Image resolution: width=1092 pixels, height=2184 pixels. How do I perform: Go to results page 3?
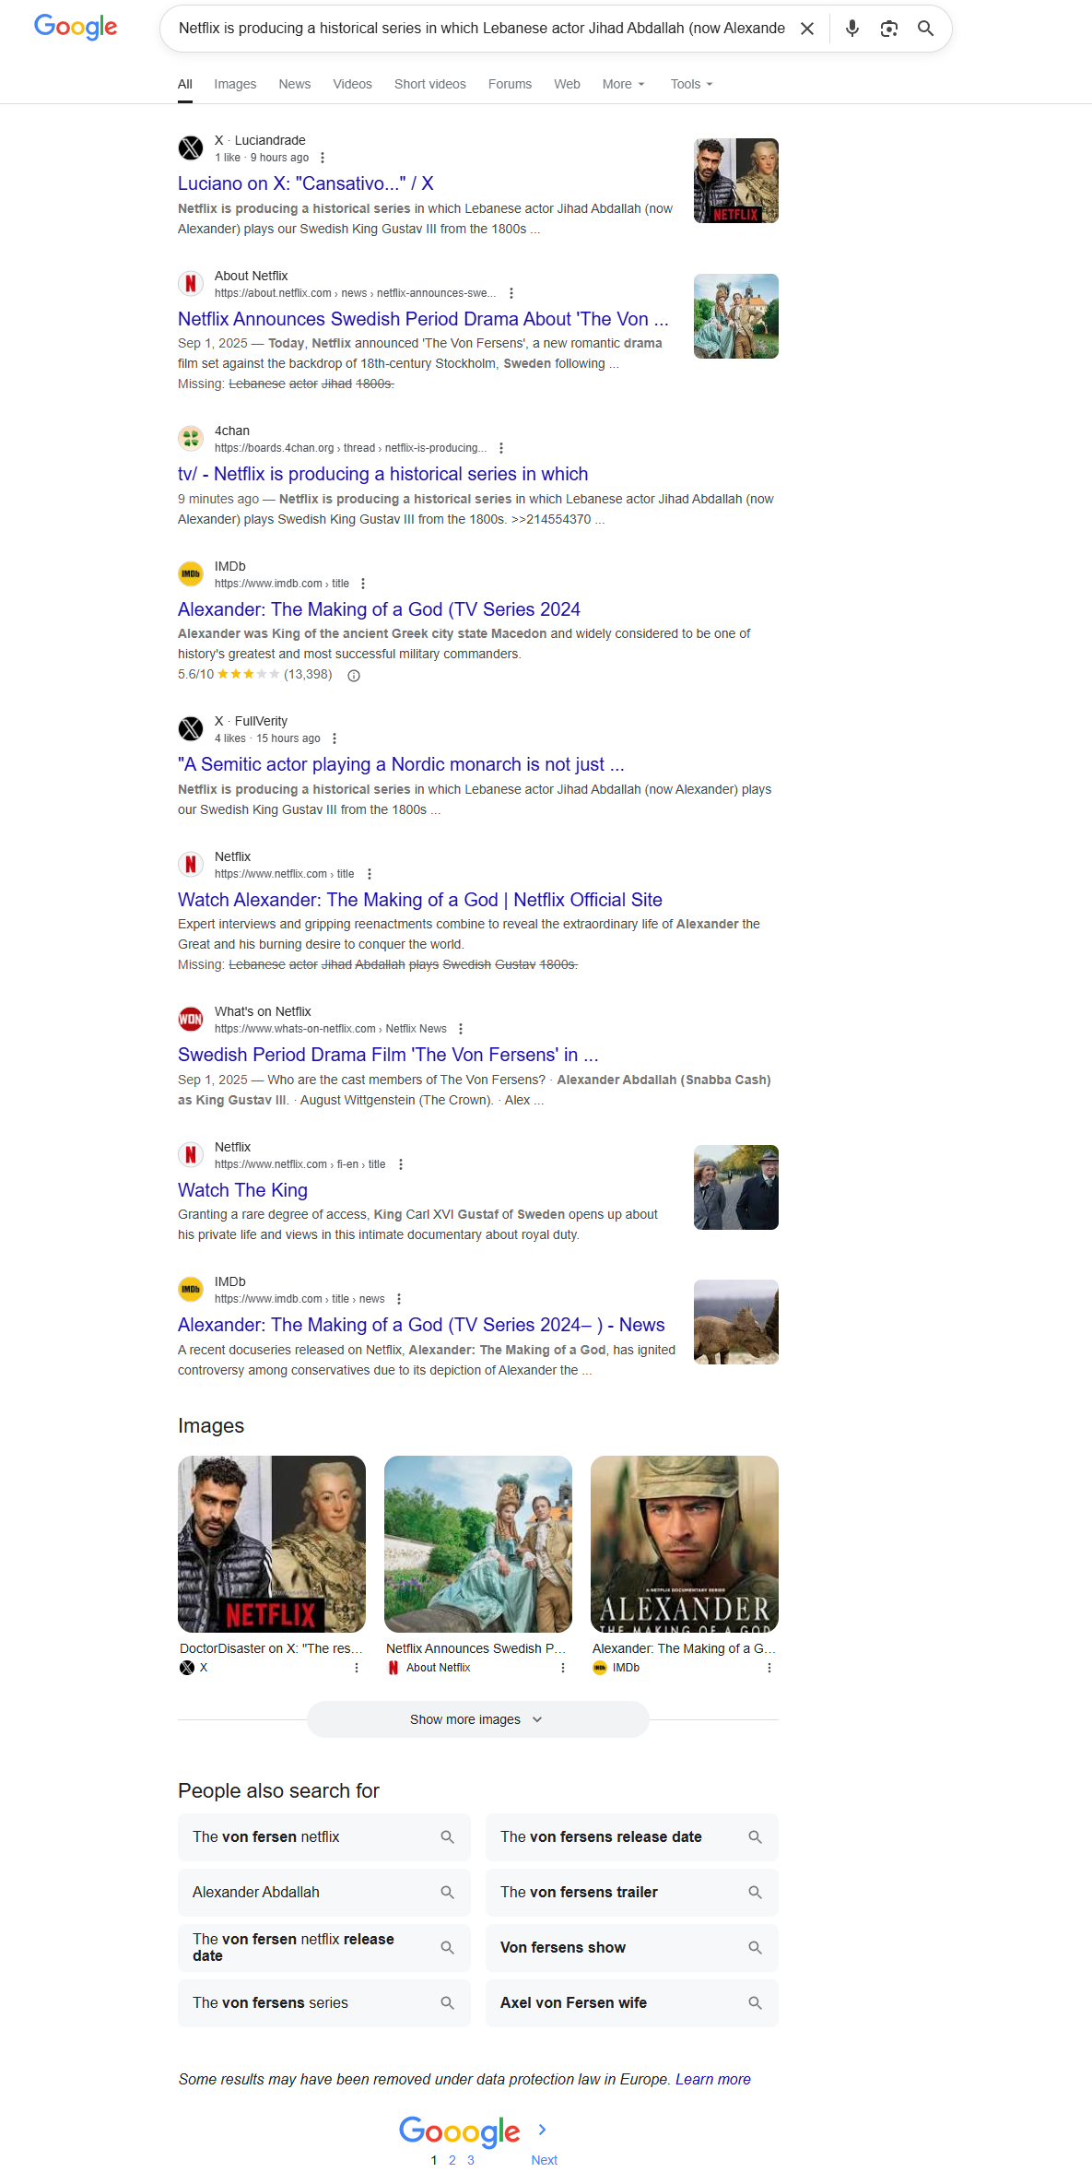point(471,2160)
